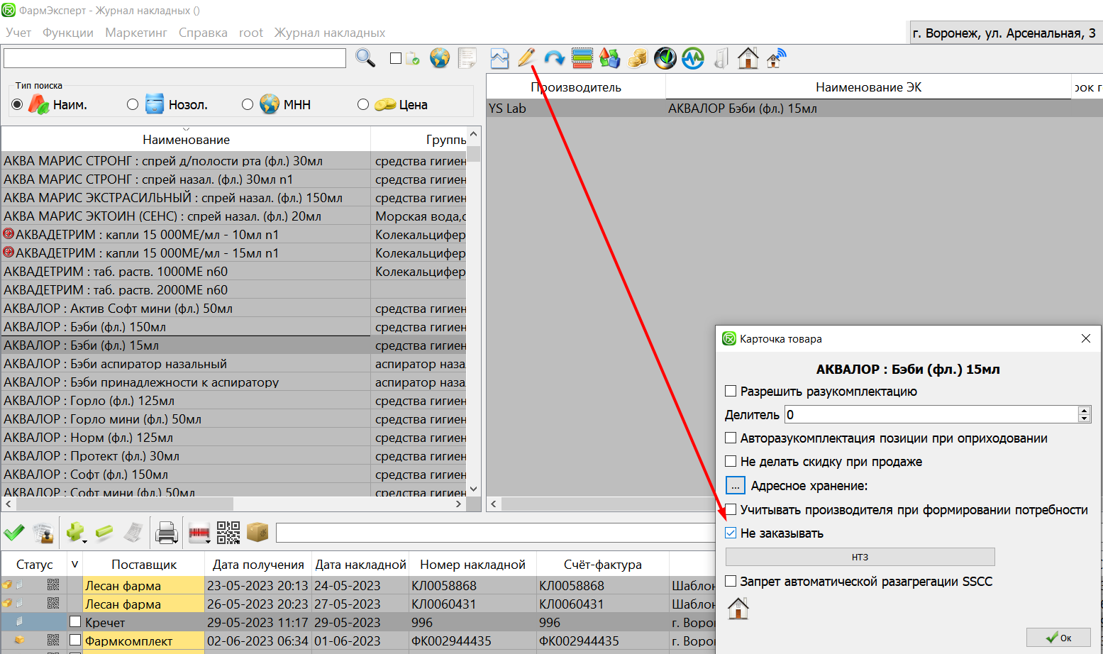Open the green plus add dropdown arrow

pos(85,541)
